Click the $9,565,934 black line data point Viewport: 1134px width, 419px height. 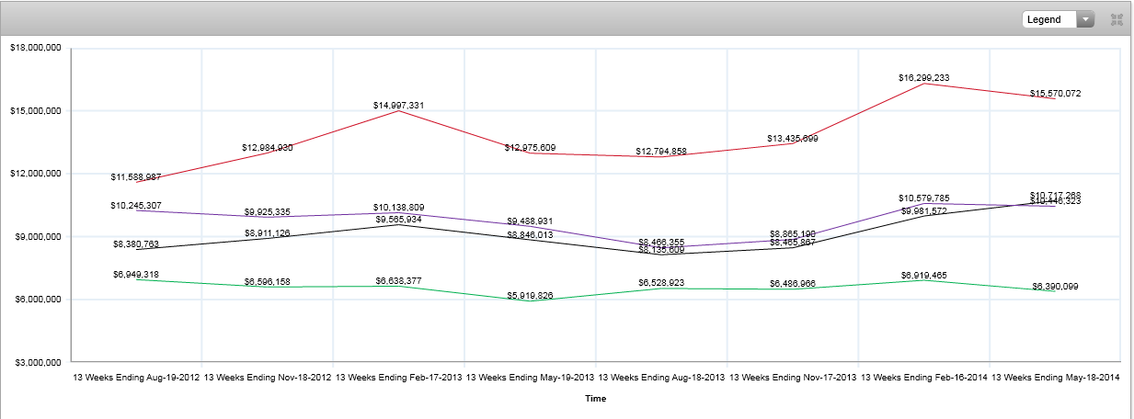[x=398, y=224]
